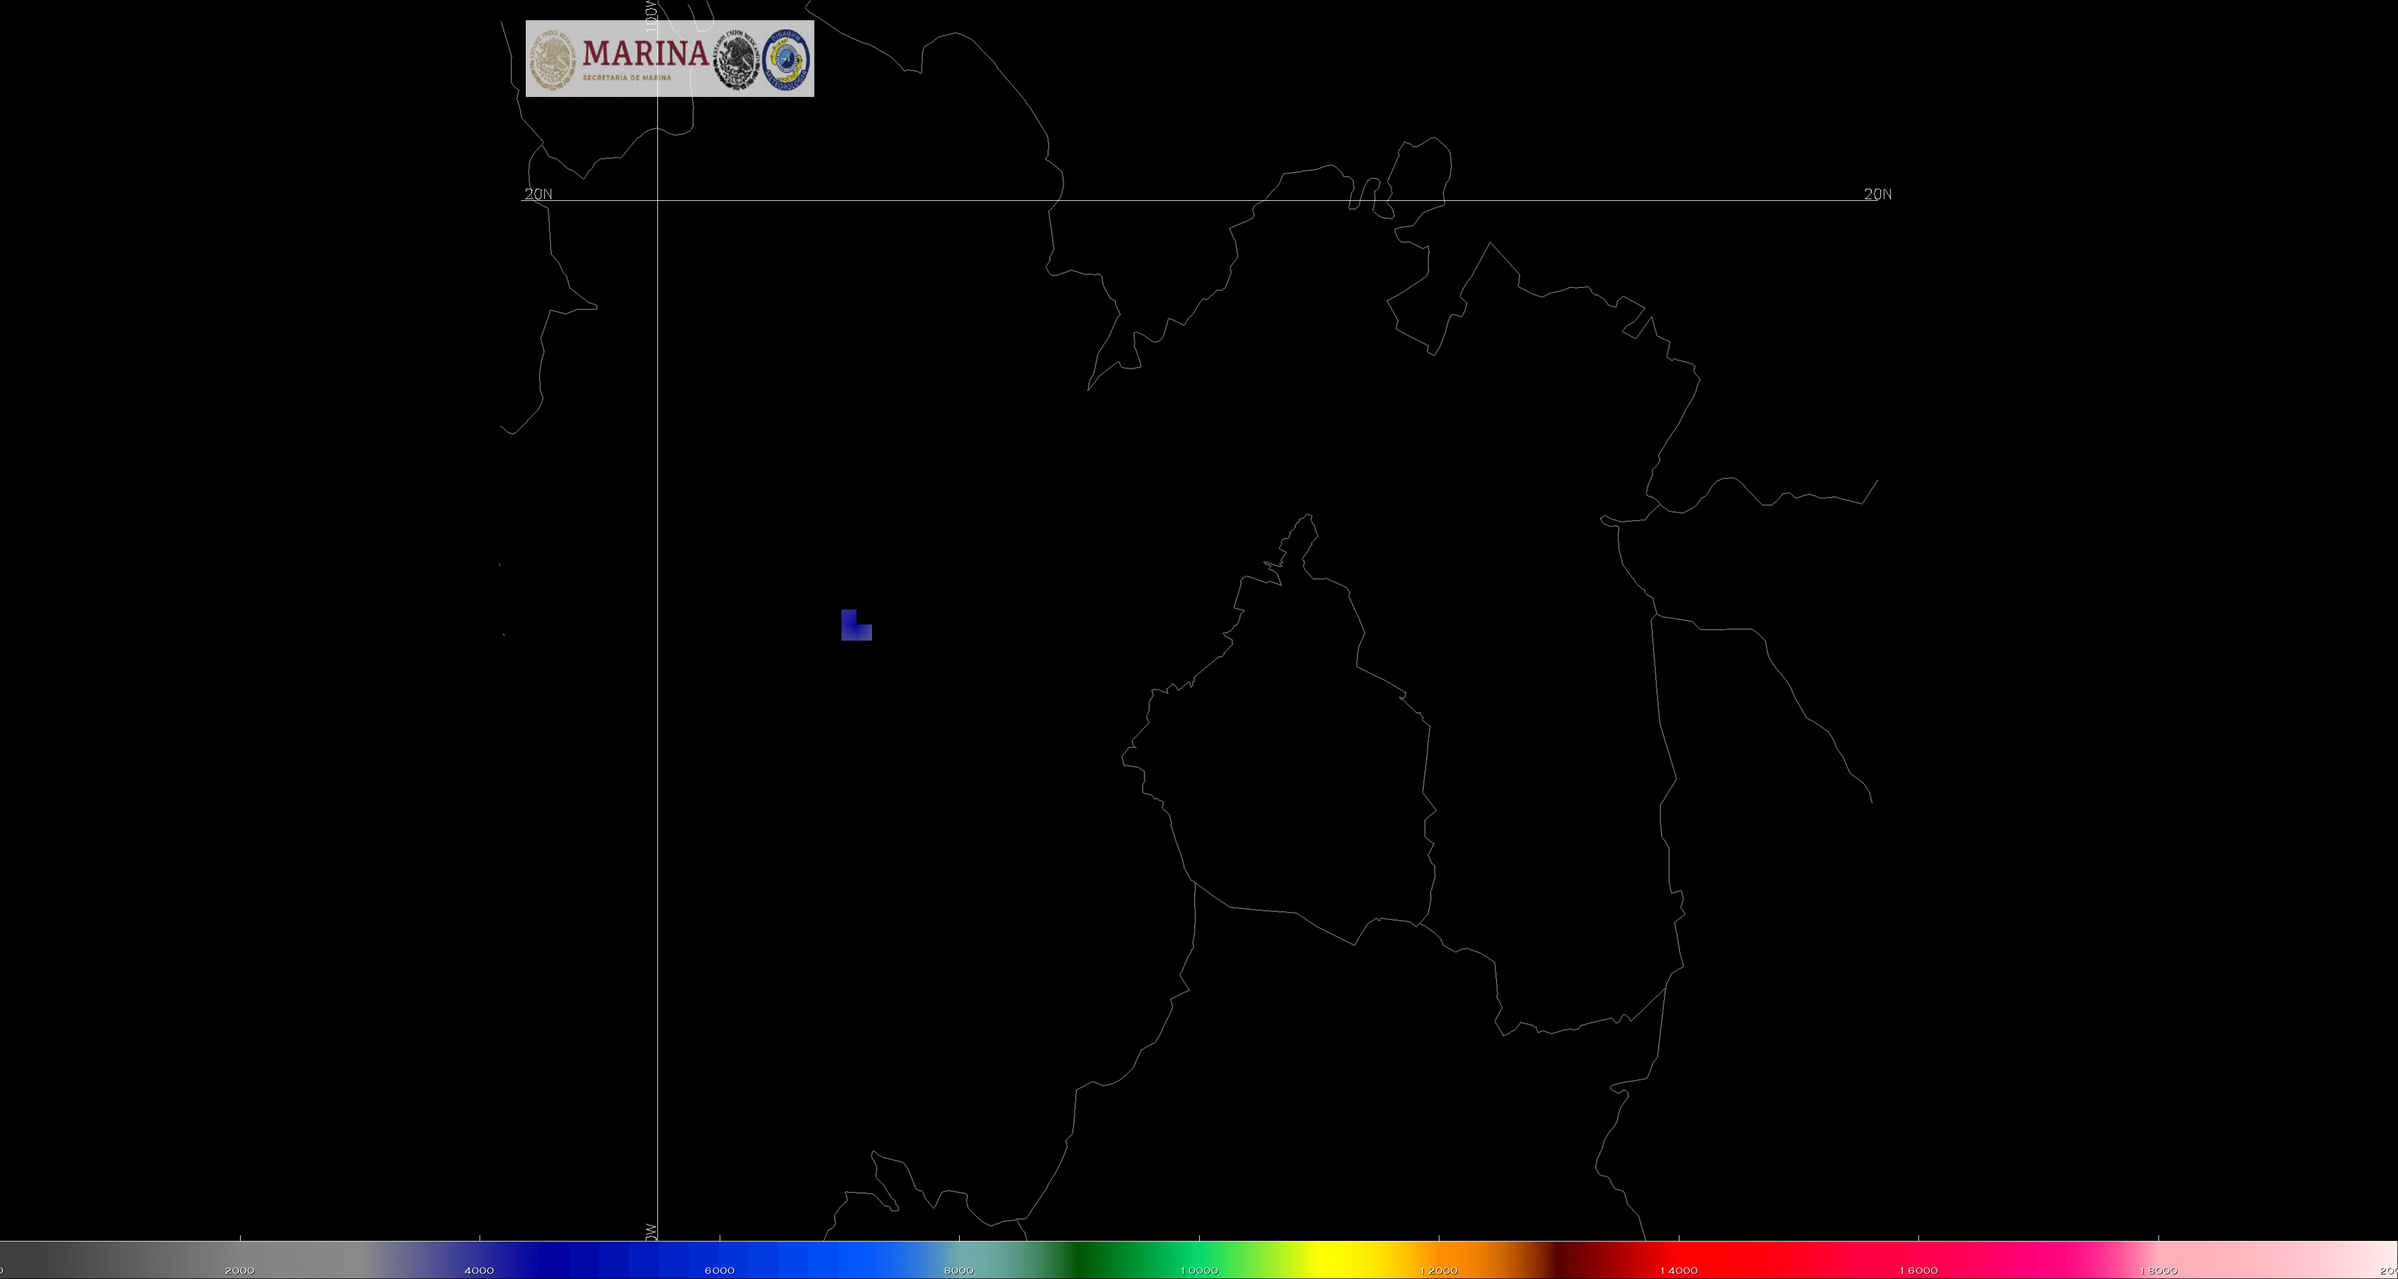Click the 18000 colorbar tick label
Screen dimensions: 2398x1279
[x=2158, y=1270]
